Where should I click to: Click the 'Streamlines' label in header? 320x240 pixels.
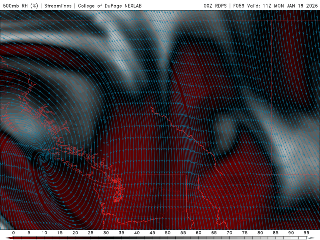58,6
